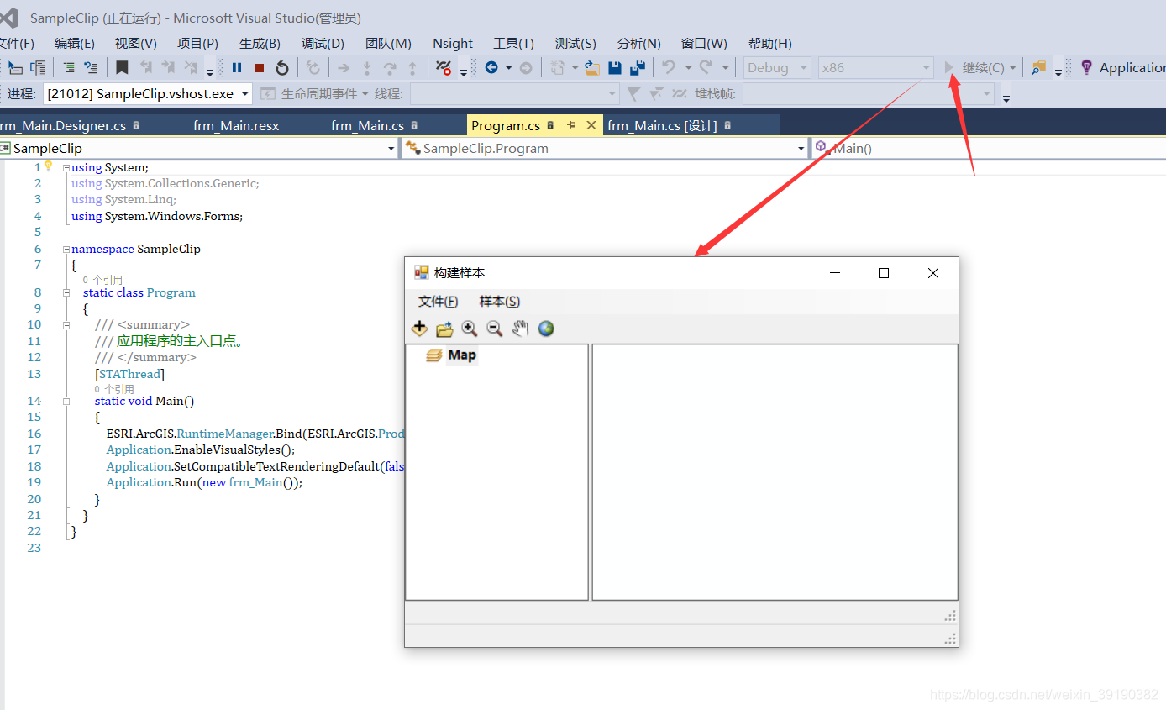
Task: Collapse the summary comment block at line 10
Action: 66,325
